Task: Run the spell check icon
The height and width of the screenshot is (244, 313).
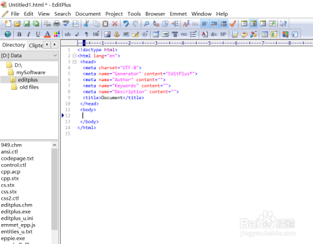Action: pos(66,24)
